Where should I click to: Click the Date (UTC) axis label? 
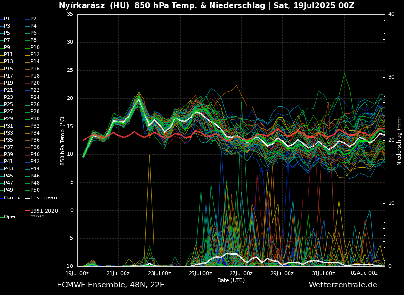click(231, 281)
